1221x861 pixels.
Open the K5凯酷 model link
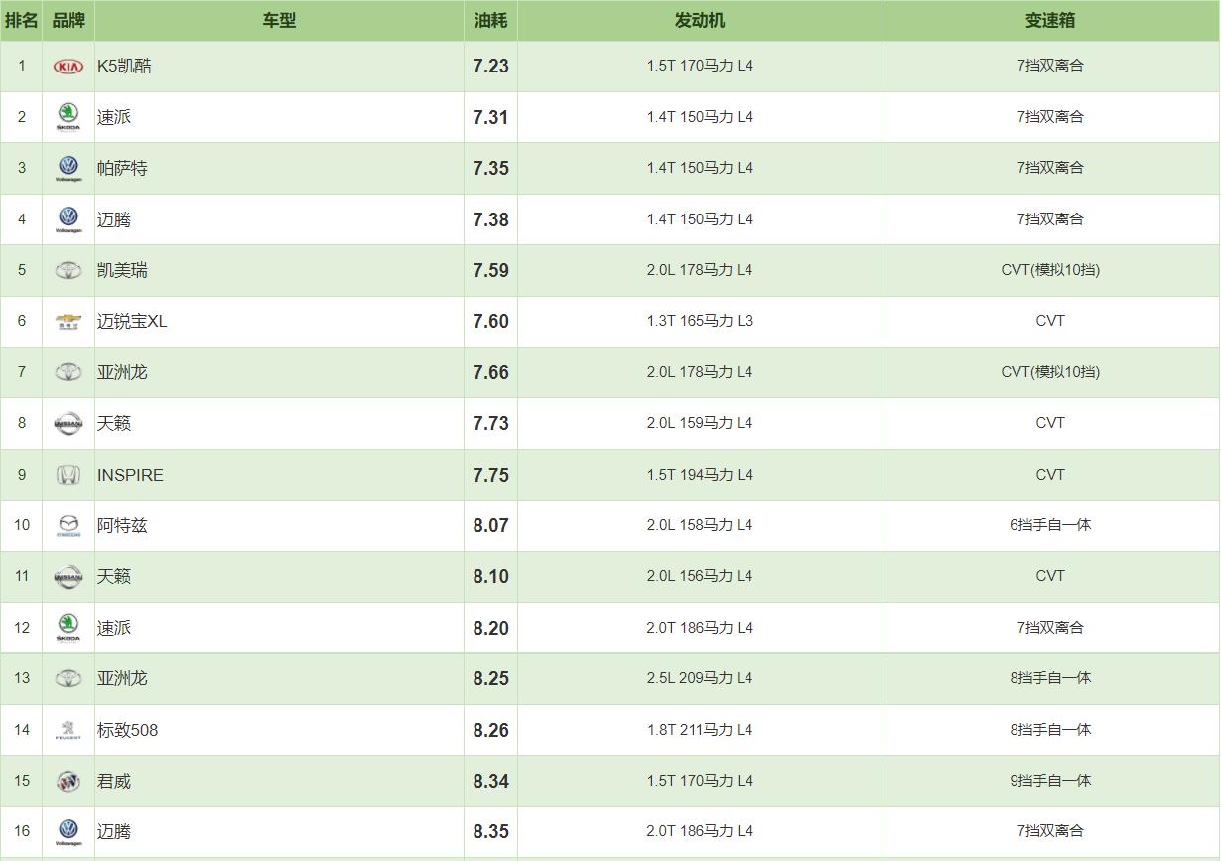point(124,67)
